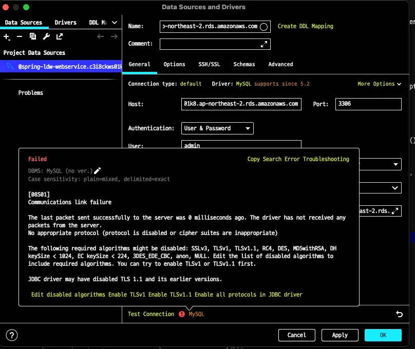Click the make global export arrow icon

60,36
